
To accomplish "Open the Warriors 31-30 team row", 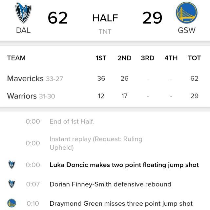I will tap(31, 96).
